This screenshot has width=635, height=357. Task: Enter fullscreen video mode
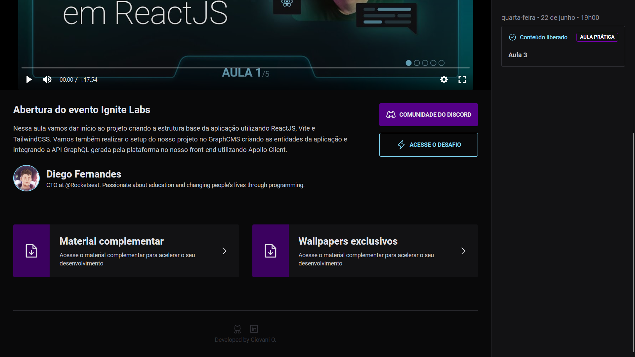tap(462, 80)
